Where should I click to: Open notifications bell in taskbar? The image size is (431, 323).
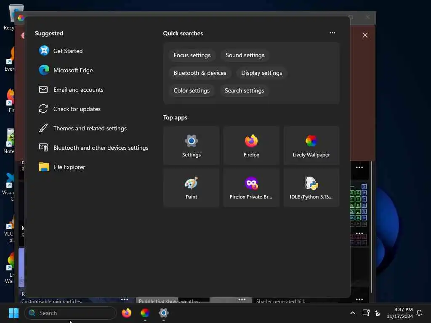pos(419,313)
